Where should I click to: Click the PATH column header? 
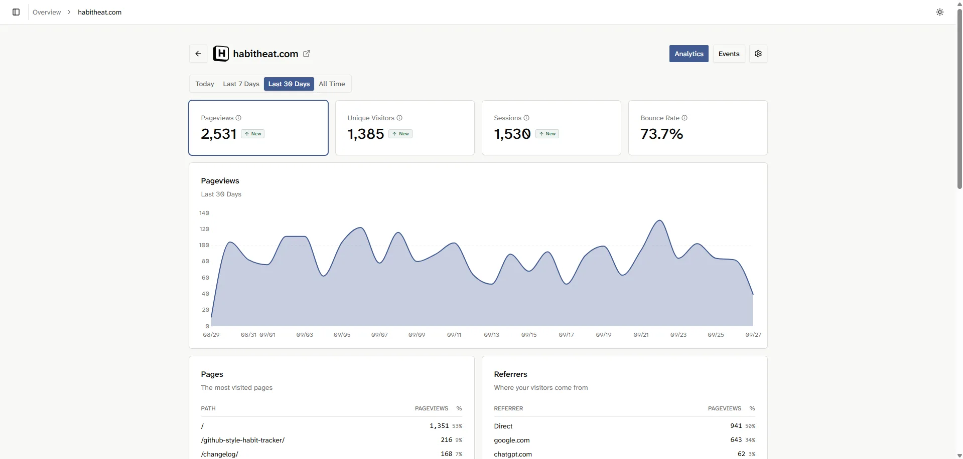click(208, 408)
